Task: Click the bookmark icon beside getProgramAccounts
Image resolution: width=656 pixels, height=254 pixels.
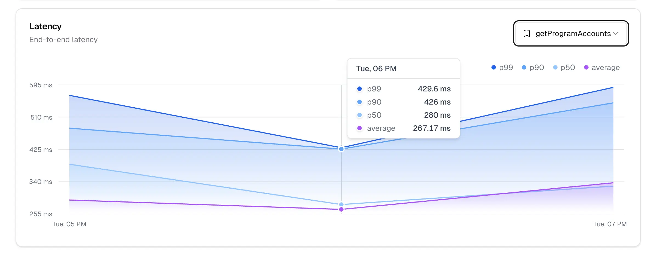Action: [527, 33]
